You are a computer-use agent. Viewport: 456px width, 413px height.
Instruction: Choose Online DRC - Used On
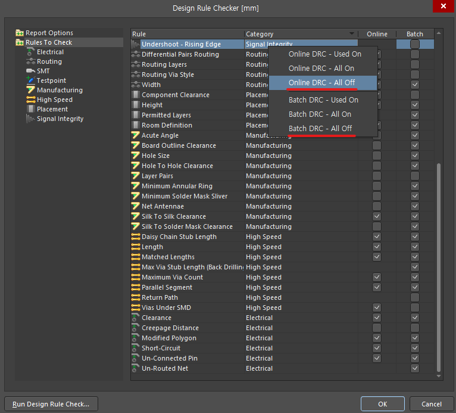coord(323,54)
